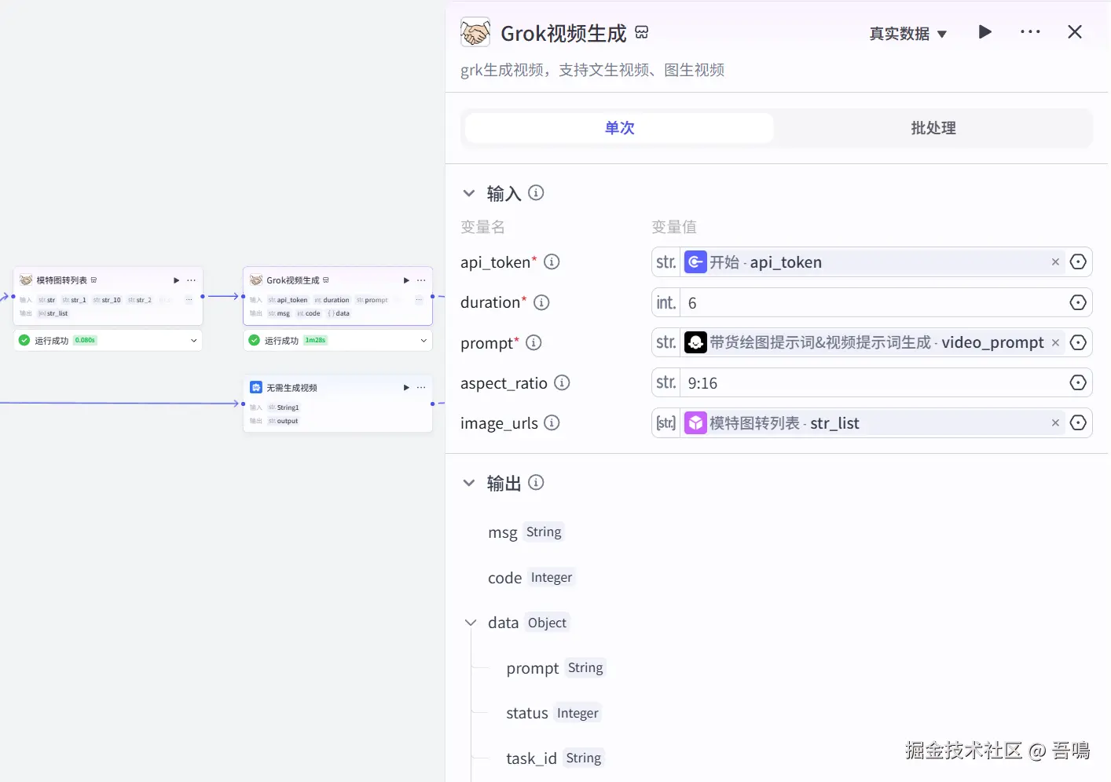Screen dimensions: 1111x782
Task: Expand 模特图转列表 run result 0.080s
Action: pyautogui.click(x=193, y=340)
